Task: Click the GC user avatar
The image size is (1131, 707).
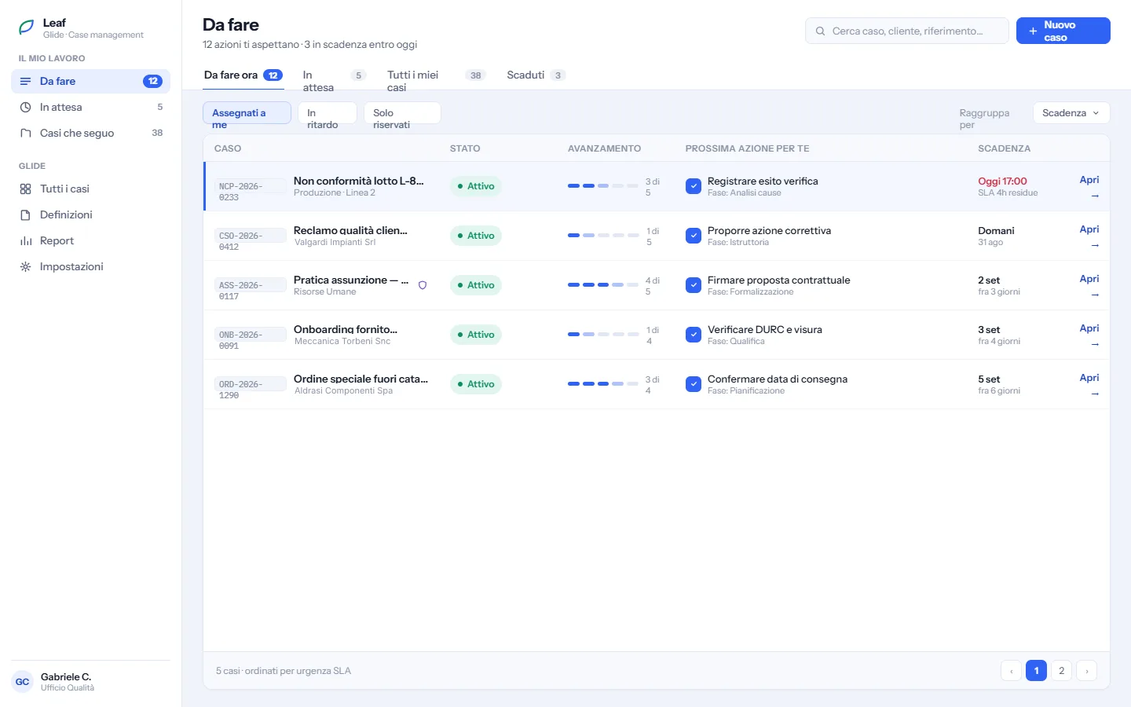Action: tap(22, 681)
